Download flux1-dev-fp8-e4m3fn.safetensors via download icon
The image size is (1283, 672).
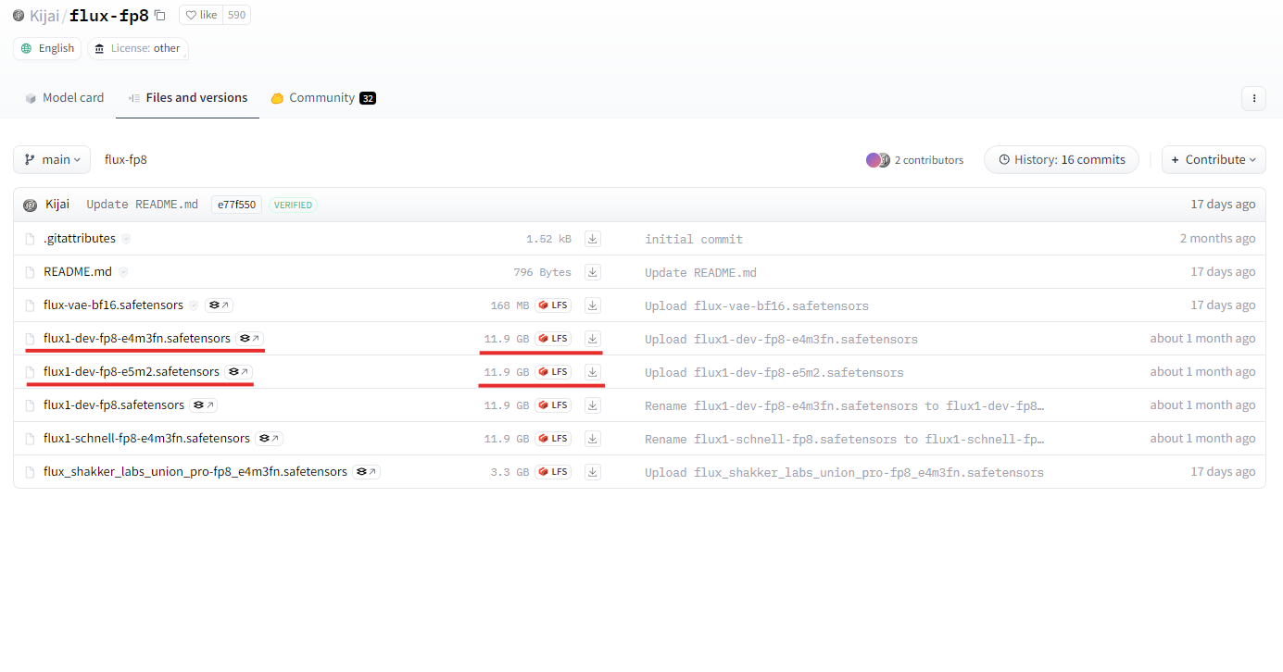pyautogui.click(x=593, y=339)
